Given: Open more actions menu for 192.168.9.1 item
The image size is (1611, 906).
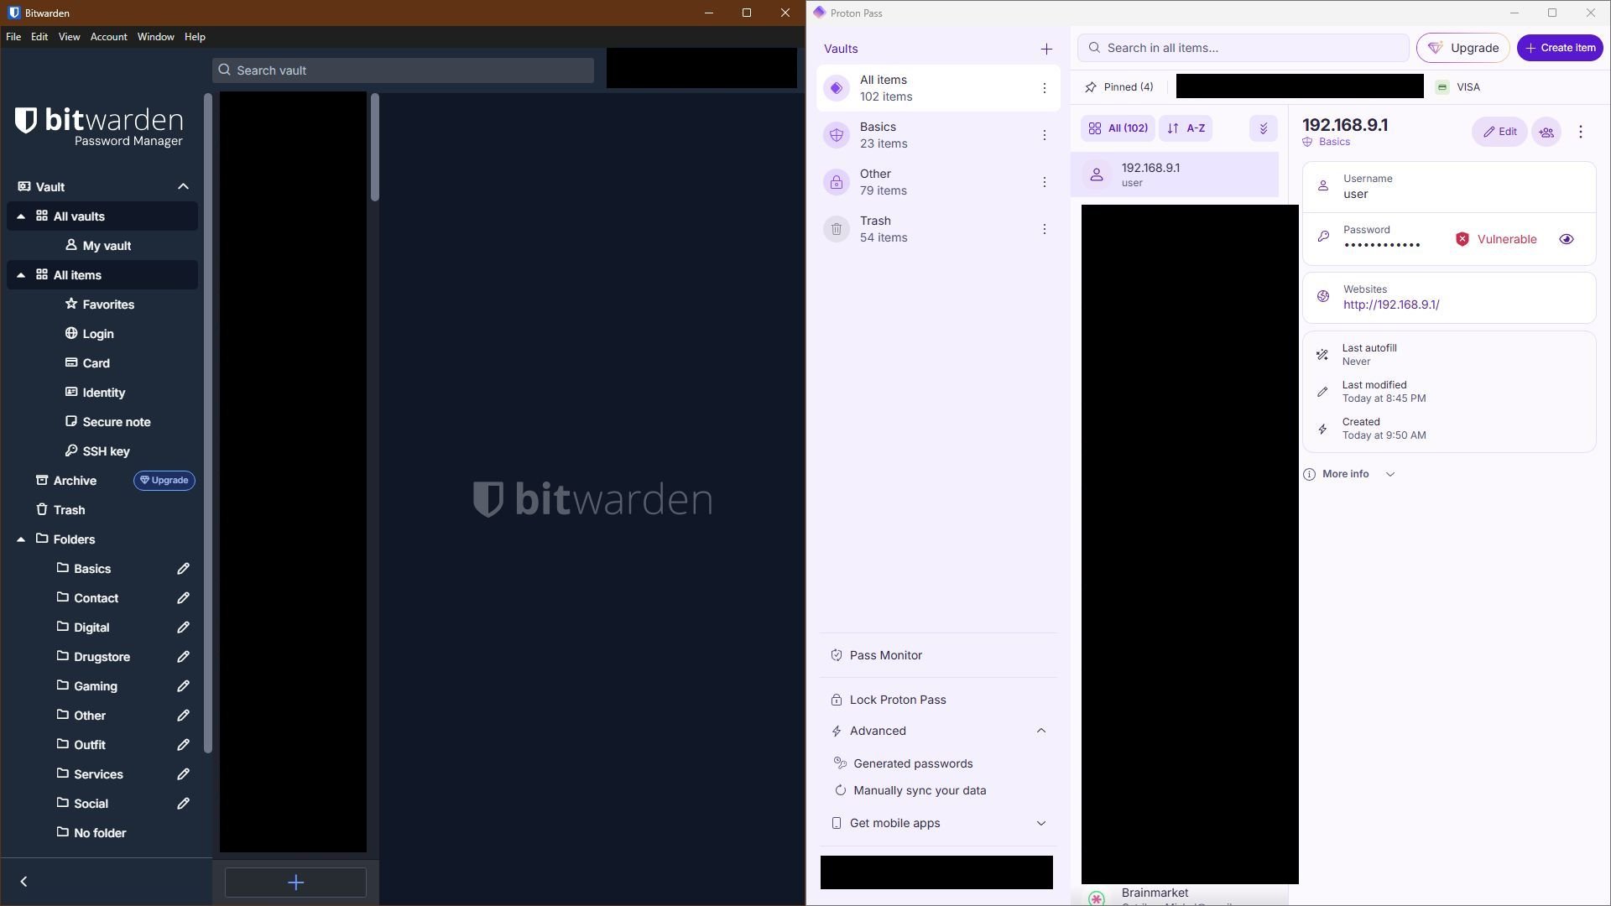Looking at the screenshot, I should point(1581,132).
